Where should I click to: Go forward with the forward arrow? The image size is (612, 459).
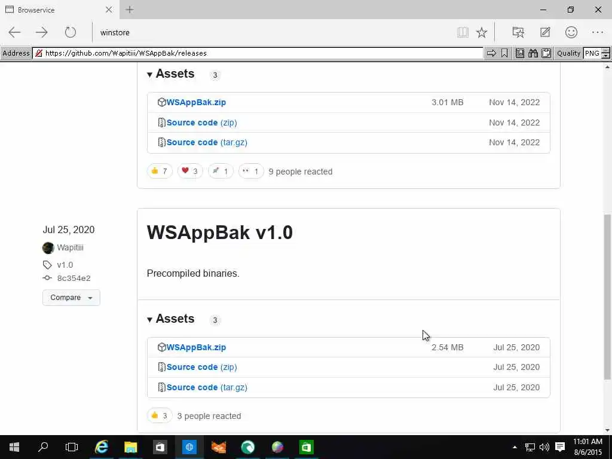point(41,32)
